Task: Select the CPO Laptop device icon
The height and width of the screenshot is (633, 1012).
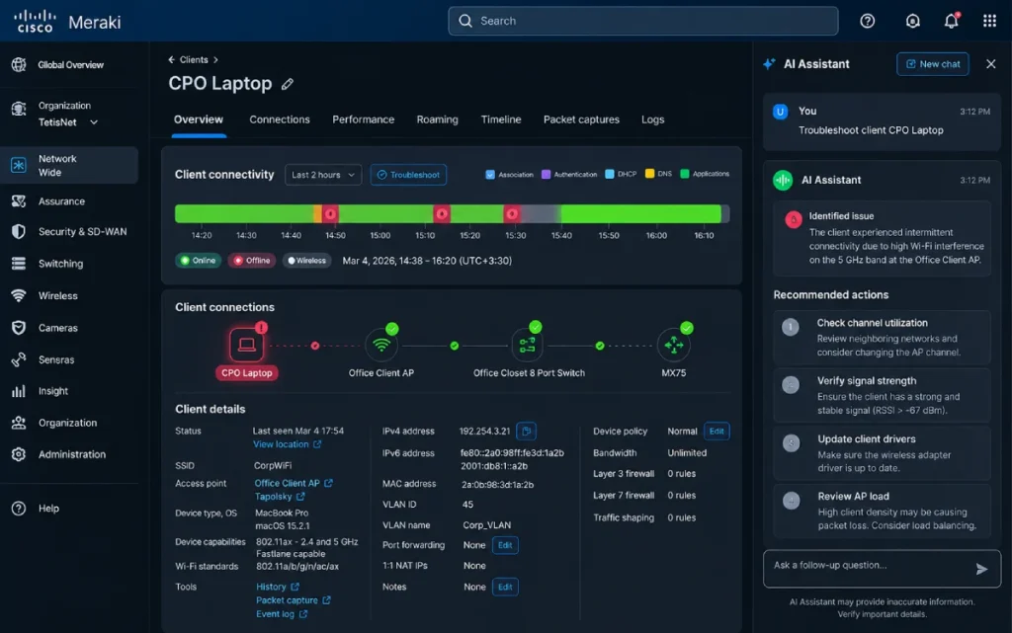Action: pos(246,345)
